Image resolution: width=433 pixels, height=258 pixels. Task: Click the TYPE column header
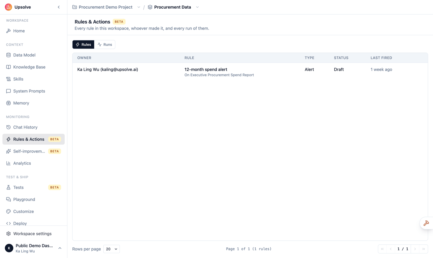[310, 58]
